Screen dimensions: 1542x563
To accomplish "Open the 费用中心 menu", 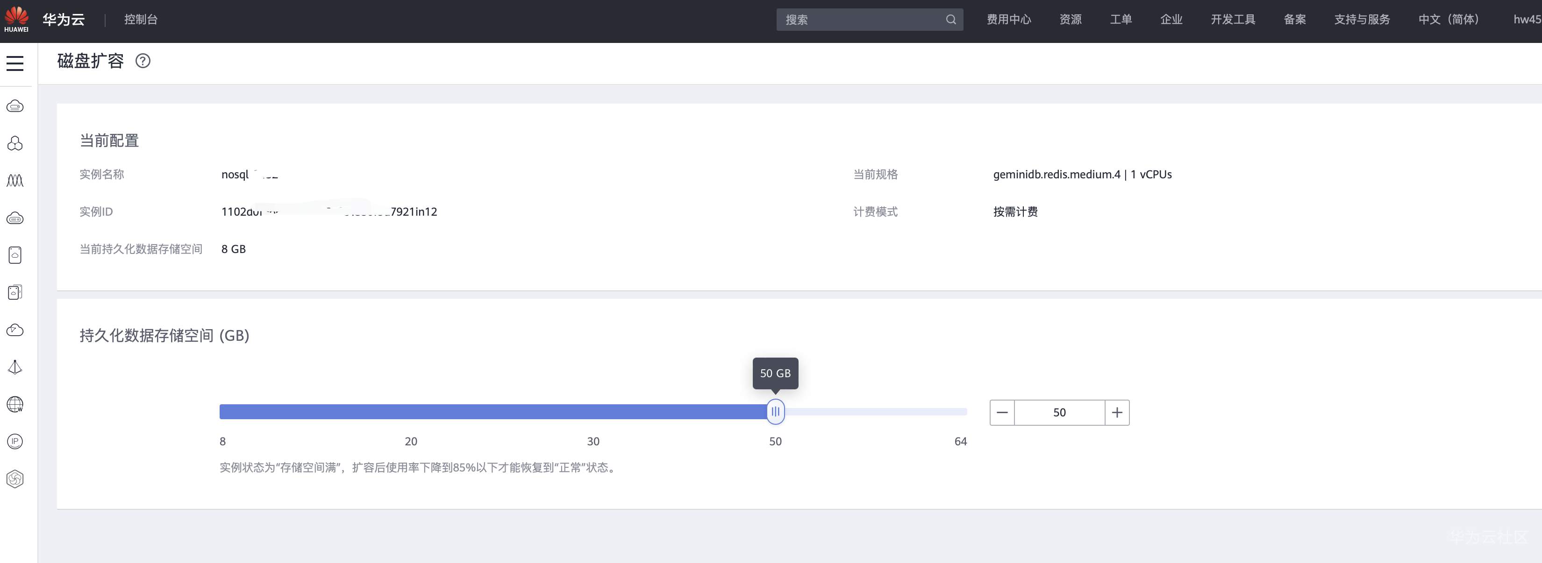I will [1009, 20].
